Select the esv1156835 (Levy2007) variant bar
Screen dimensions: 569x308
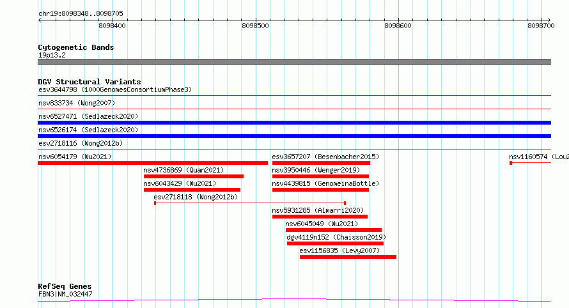click(348, 257)
